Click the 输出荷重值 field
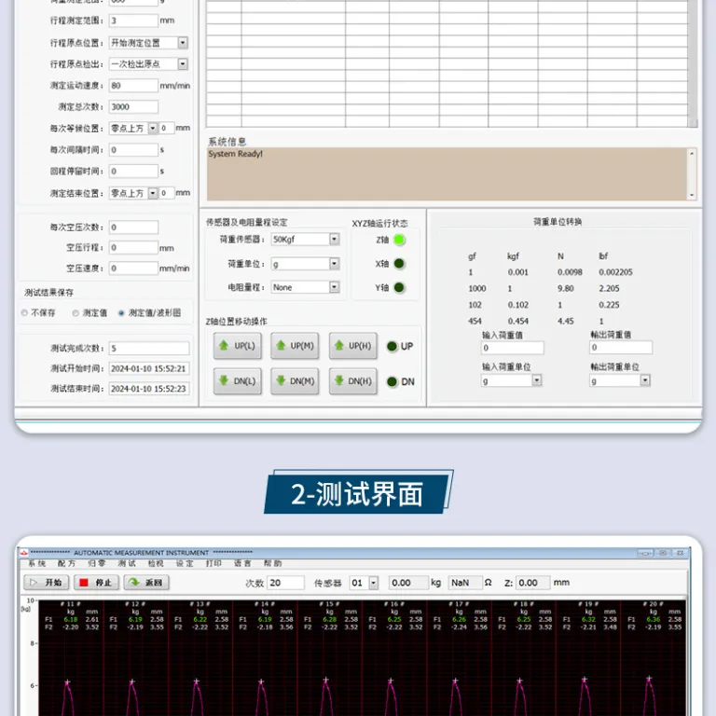The height and width of the screenshot is (716, 716). click(x=621, y=348)
